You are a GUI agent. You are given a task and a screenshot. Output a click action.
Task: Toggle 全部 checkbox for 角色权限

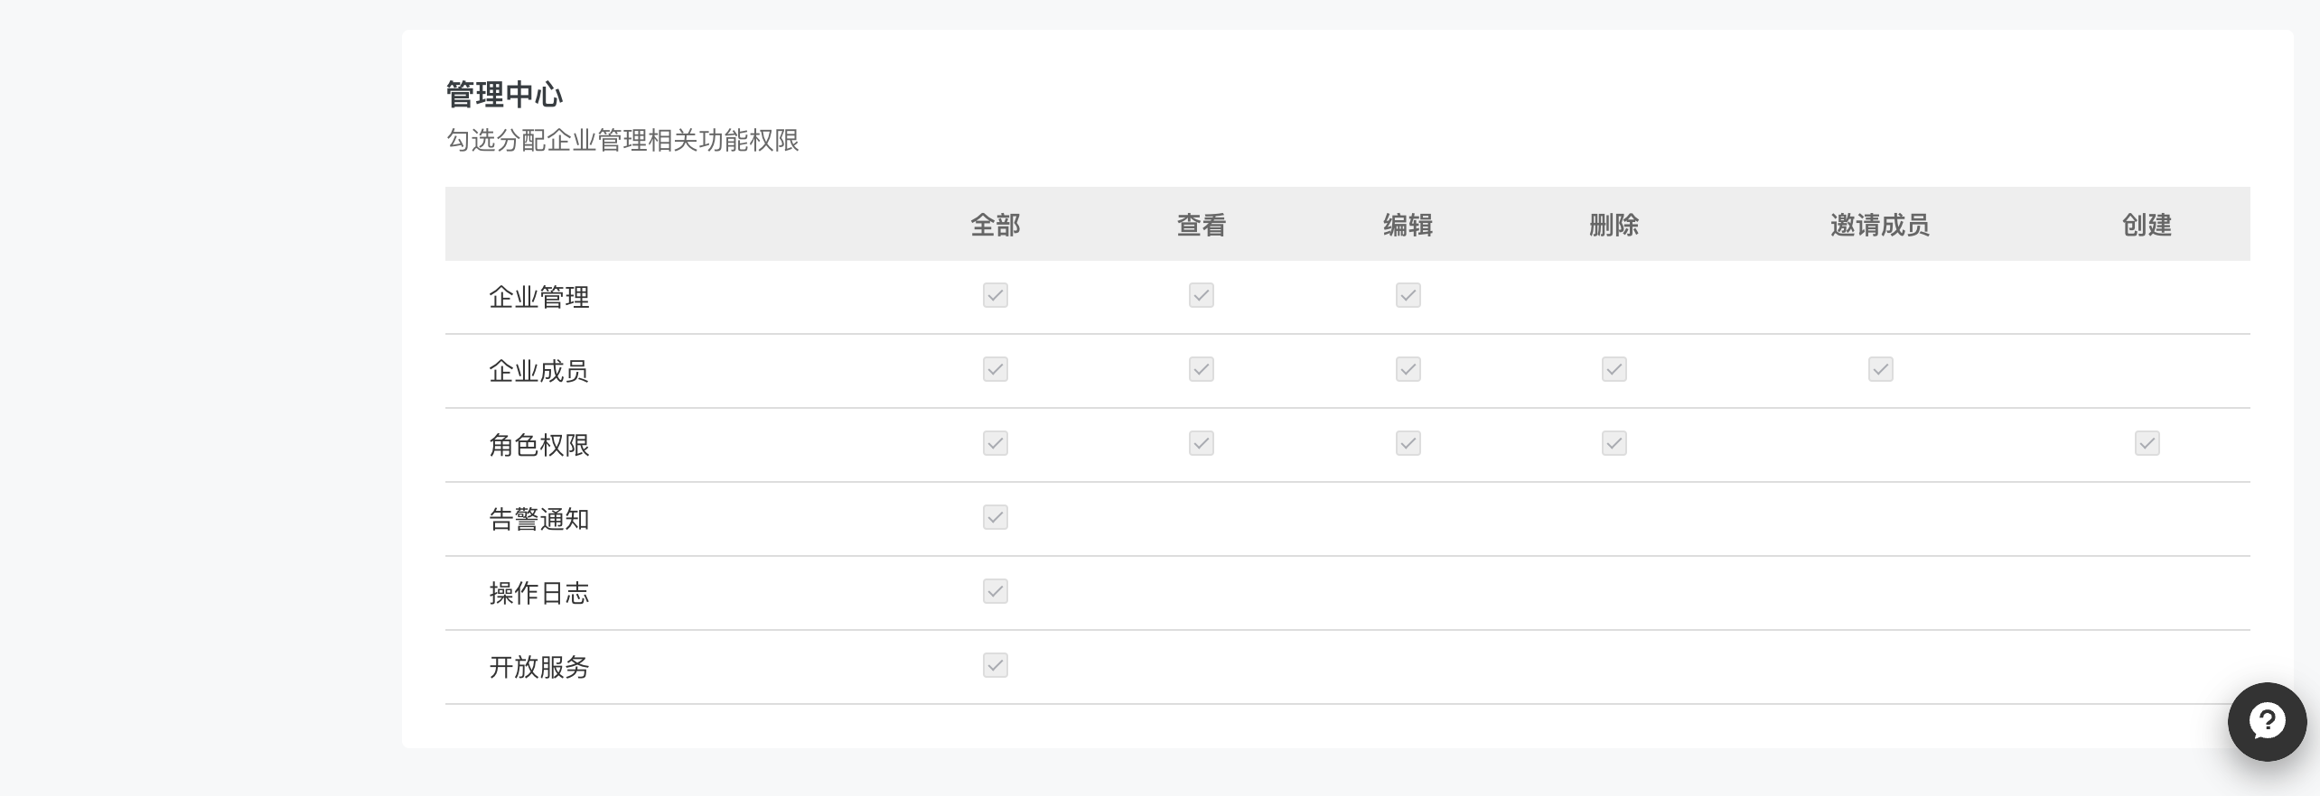[995, 443]
